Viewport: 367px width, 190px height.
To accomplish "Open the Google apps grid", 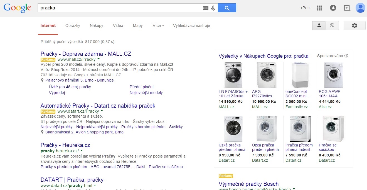I will click(319, 8).
